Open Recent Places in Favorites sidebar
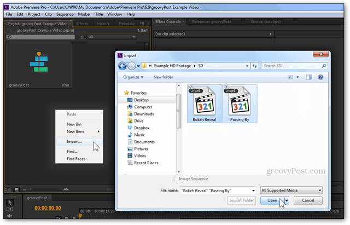Image resolution: width=350 pixels, height=225 pixels. (x=147, y=163)
